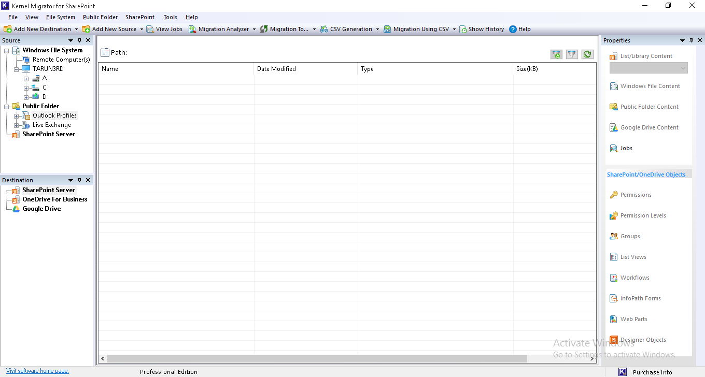Open dropdown arrow next to Migration To...
This screenshot has height=377, width=705.
click(x=314, y=30)
